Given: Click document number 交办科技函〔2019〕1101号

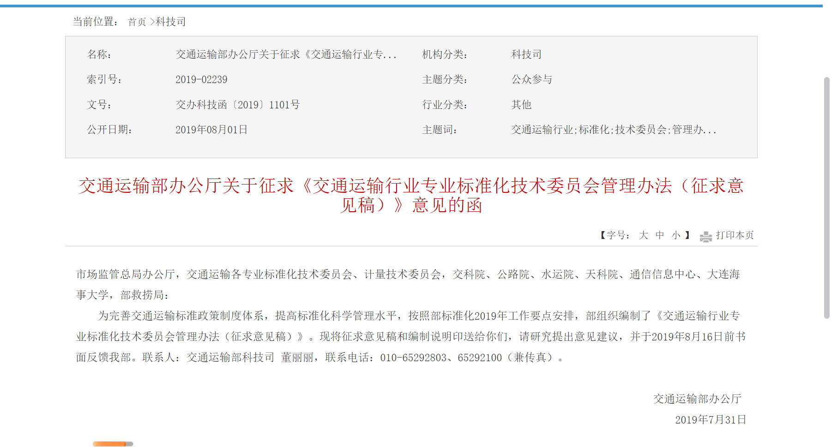Looking at the screenshot, I should [x=238, y=105].
